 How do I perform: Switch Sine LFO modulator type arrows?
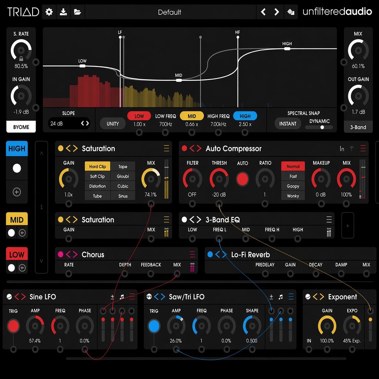[x=20, y=296]
